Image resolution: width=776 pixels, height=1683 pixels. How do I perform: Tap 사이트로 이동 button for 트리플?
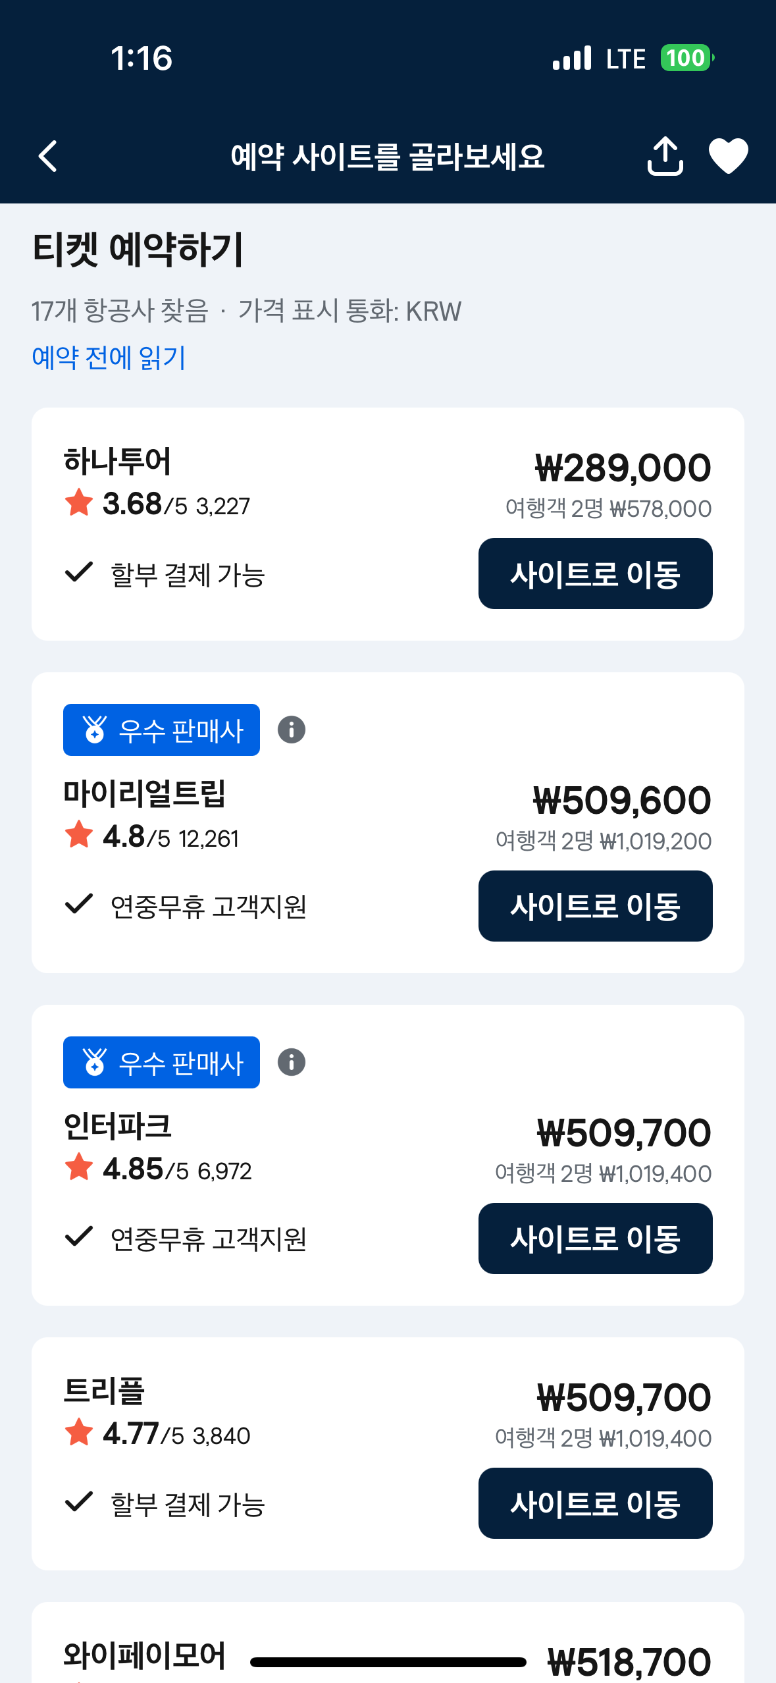tap(595, 1503)
